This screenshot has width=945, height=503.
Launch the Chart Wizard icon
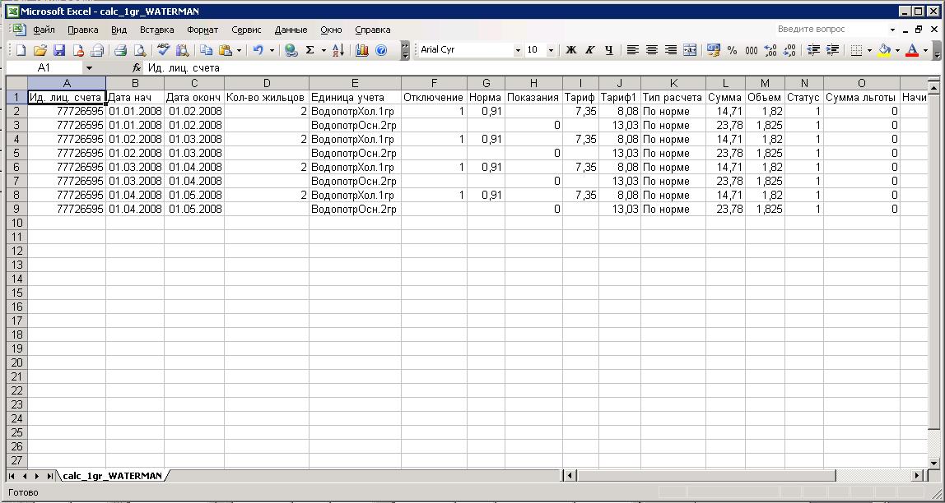(x=361, y=50)
